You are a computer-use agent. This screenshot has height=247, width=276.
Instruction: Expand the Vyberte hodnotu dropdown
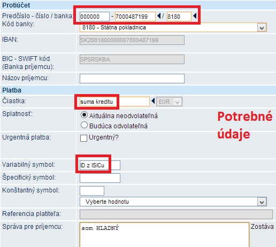(173, 202)
